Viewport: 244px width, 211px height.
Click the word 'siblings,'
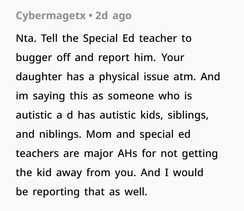pos(188,115)
